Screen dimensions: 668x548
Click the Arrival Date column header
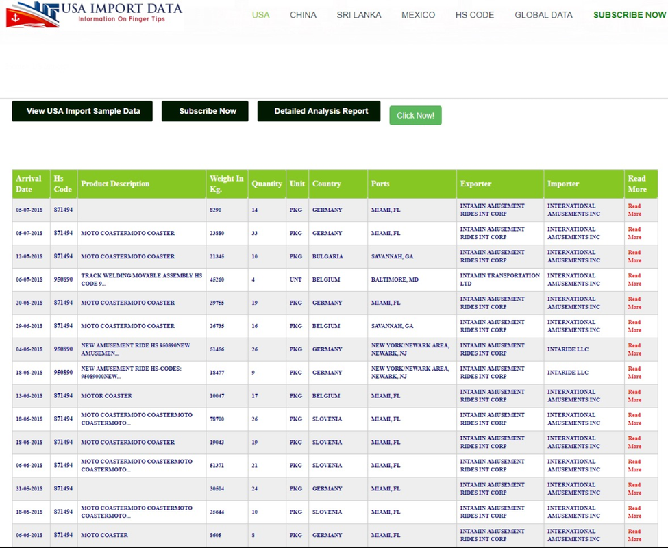31,184
